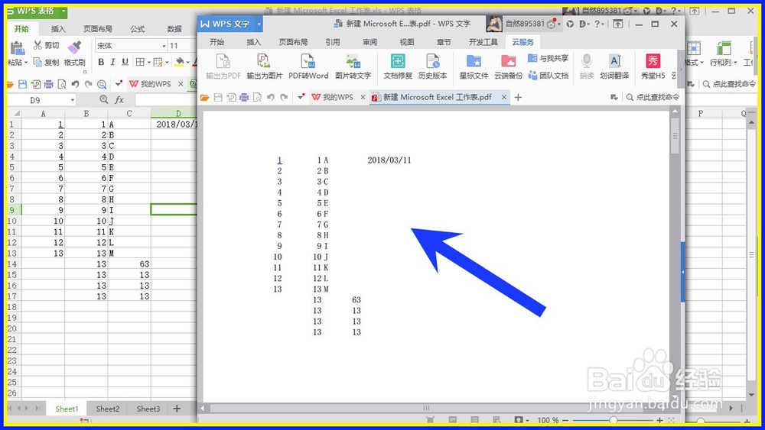Click fill color bucket icon in WPS 表格
This screenshot has width=765, height=430.
pyautogui.click(x=180, y=62)
